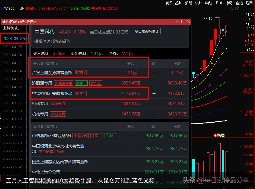
Task: Select date 2023-04-25 in history list
Action: (x=12, y=47)
